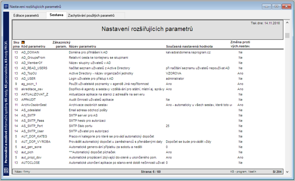This screenshot has height=181, width=295.
Task: Click Současná nastavená hodnota column header
Action: 189,46
